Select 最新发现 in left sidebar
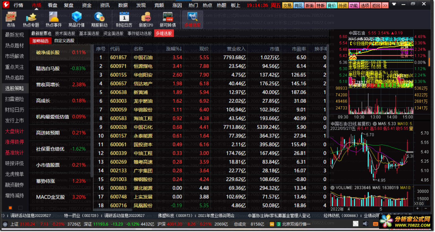Image resolution: width=435 pixels, height=232 pixels. click(x=14, y=35)
